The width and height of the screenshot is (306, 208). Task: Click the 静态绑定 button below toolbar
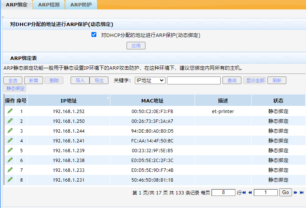[x=15, y=88]
